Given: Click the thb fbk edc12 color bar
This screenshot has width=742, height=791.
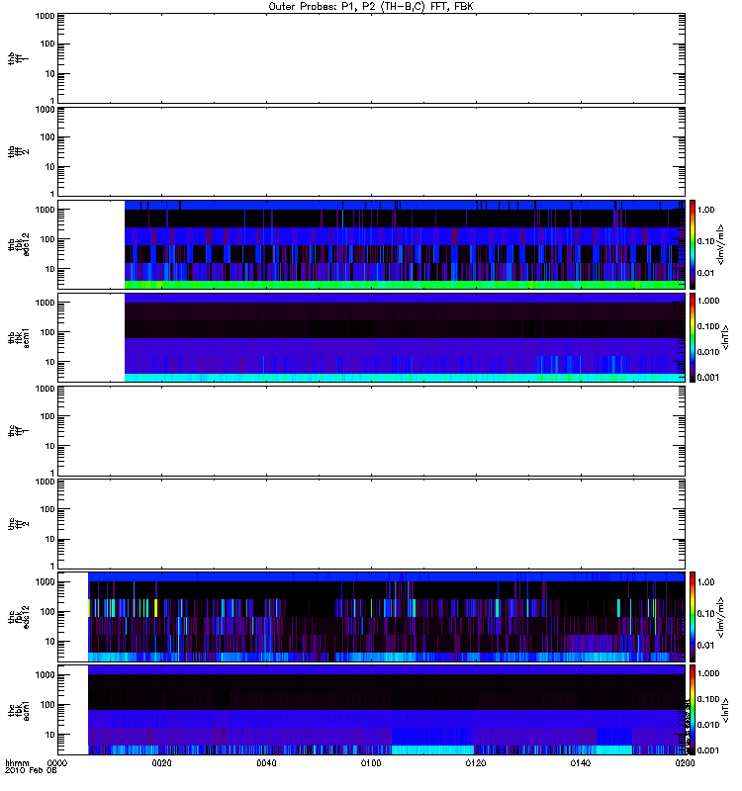Looking at the screenshot, I should coord(693,244).
